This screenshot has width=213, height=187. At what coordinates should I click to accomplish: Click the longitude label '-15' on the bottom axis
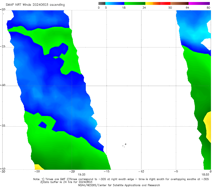pyautogui.click(x=106, y=171)
